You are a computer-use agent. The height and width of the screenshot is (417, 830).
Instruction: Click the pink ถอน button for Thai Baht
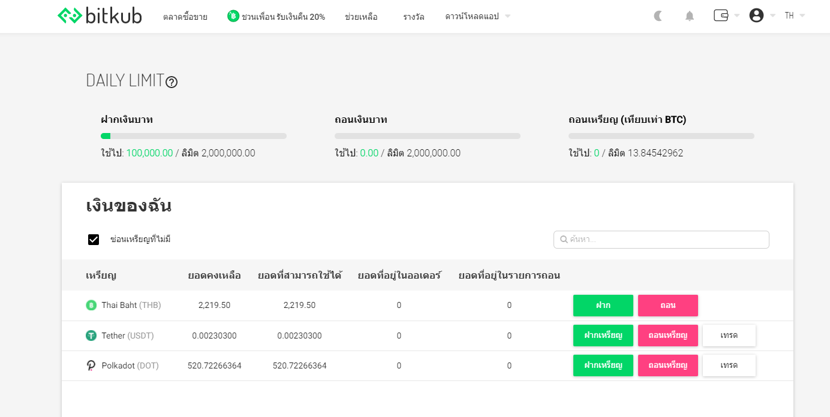668,306
